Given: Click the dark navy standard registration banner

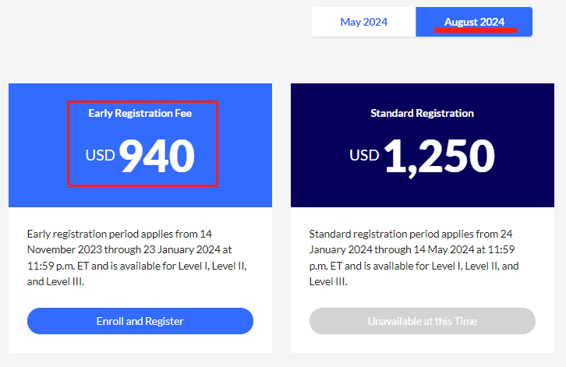Looking at the screenshot, I should pyautogui.click(x=423, y=191).
